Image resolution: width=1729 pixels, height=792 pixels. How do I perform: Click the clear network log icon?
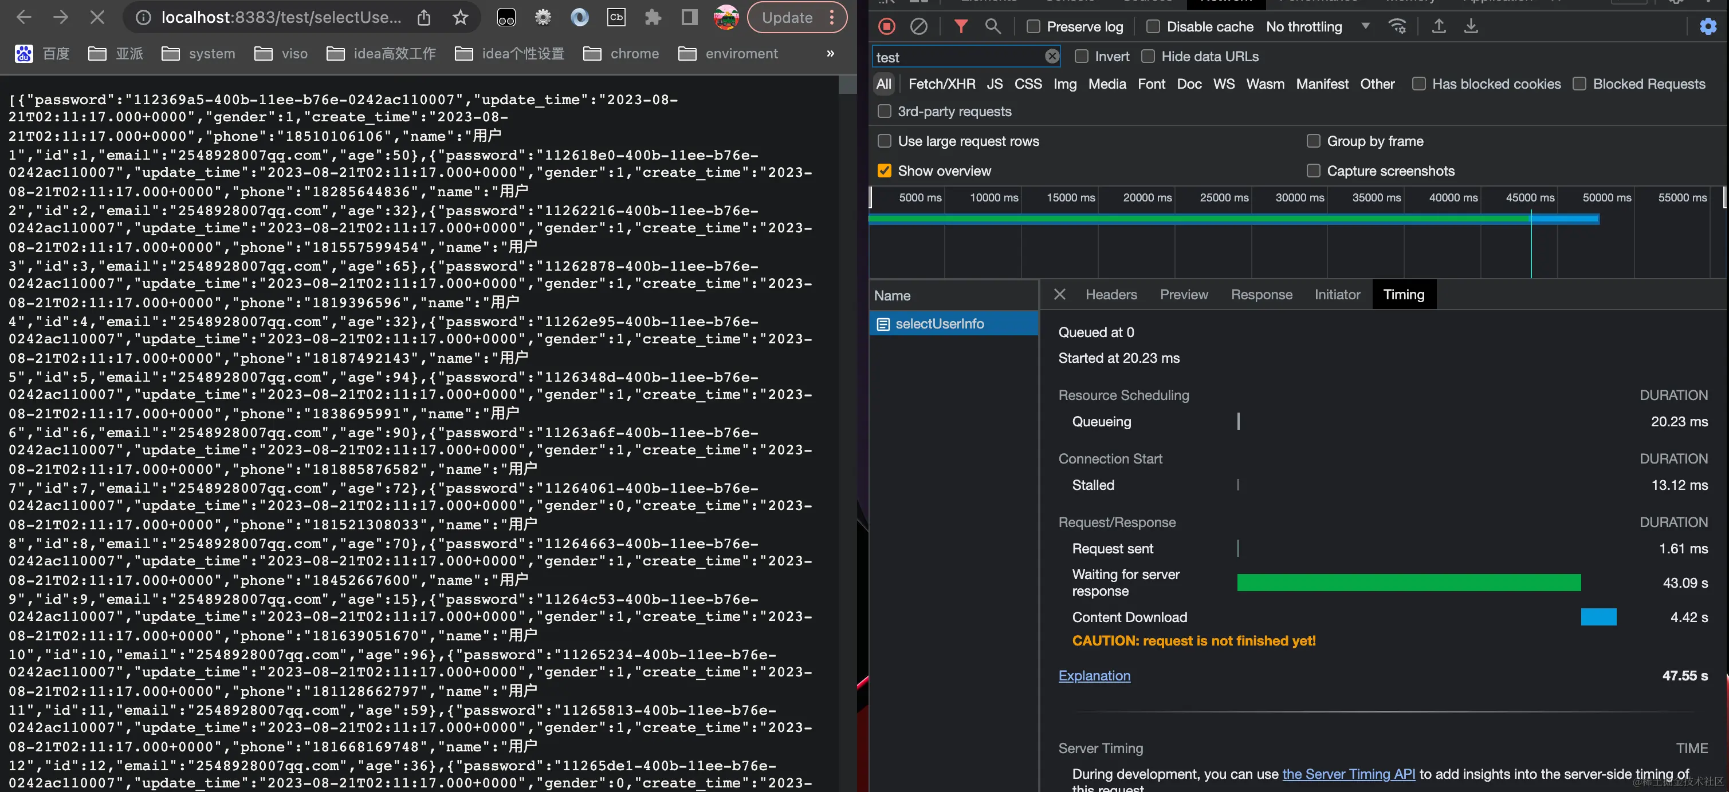918,27
